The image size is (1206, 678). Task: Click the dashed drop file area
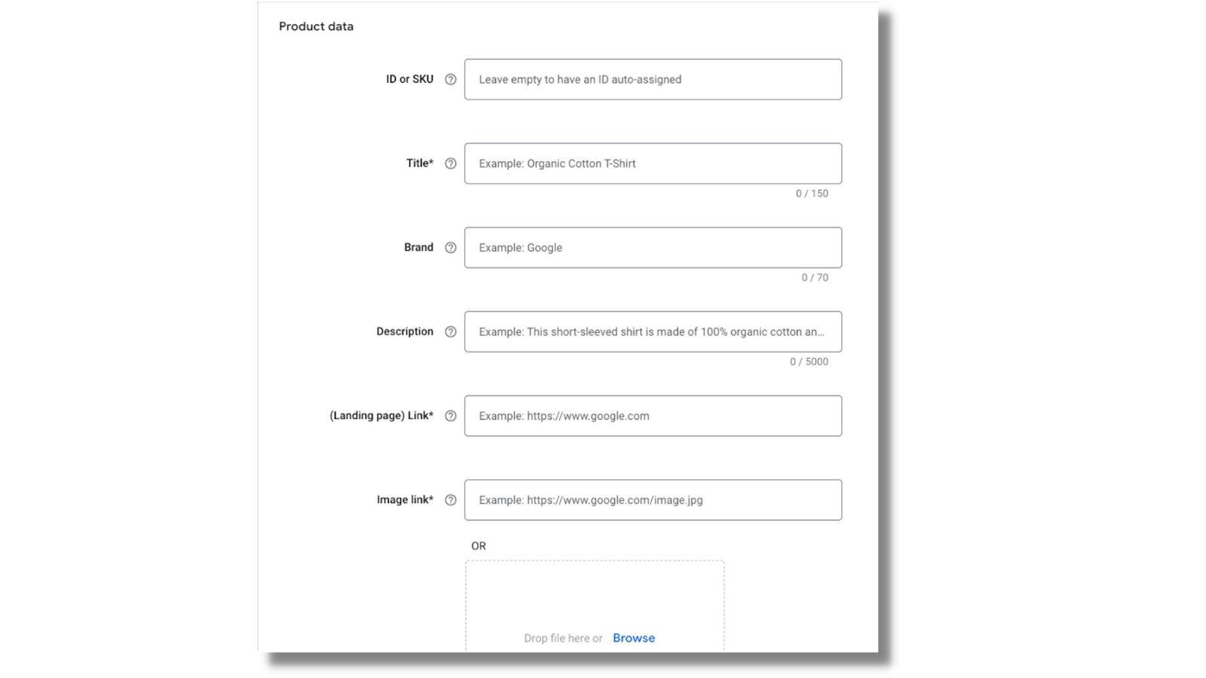[595, 606]
